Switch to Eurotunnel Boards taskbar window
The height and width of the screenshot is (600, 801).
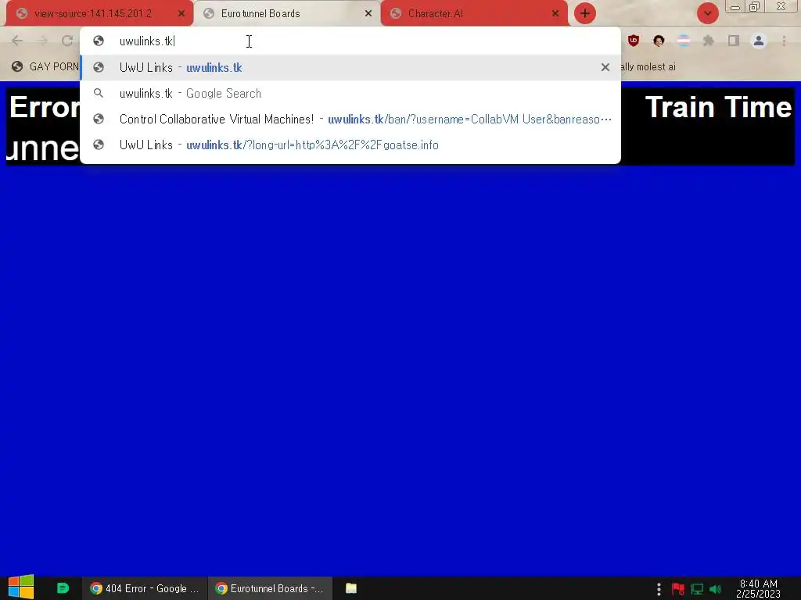click(270, 588)
